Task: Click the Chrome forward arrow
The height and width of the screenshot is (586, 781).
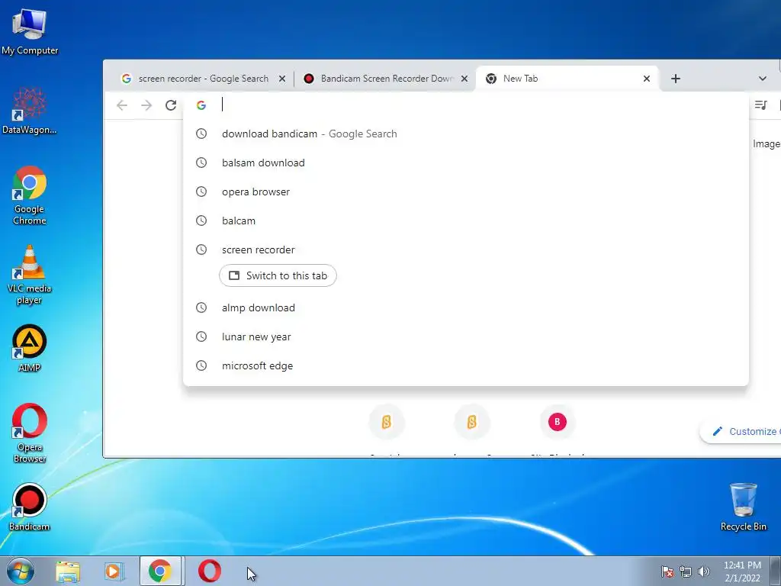Action: pos(146,105)
